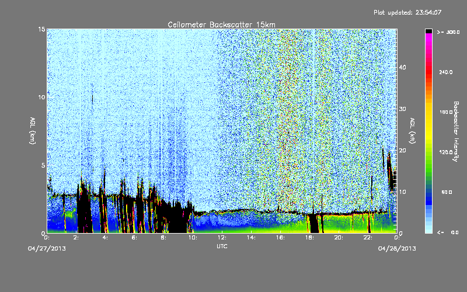467x292 pixels.
Task: Click the 30 kft tick label on the right axis
Action: [x=402, y=109]
